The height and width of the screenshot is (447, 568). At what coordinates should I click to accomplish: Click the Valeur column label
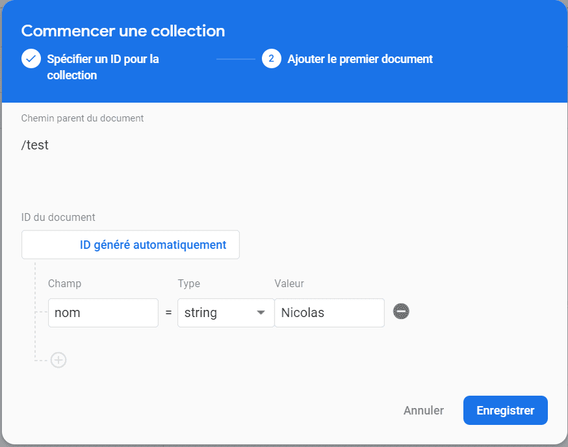(x=289, y=283)
